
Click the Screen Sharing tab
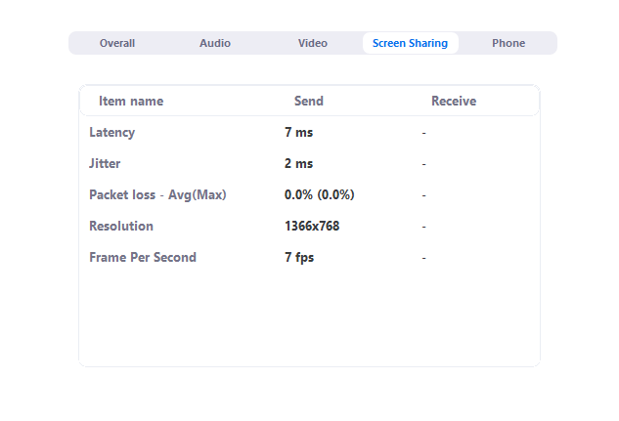[410, 43]
